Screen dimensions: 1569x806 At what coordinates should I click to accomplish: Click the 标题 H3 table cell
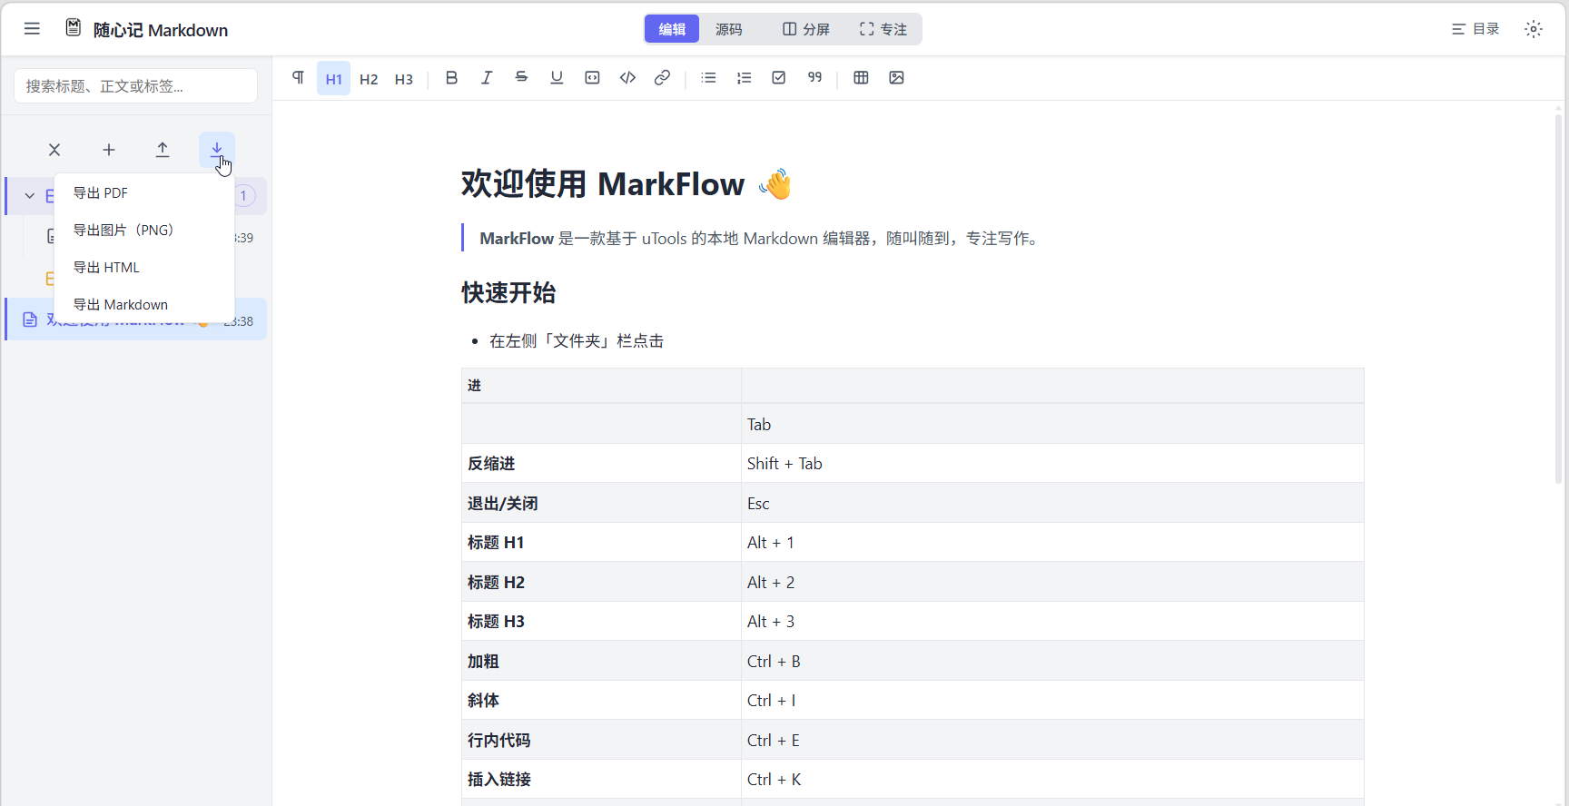[601, 622]
